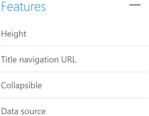
Task: Click the word navigation in the list
Action: (x=39, y=60)
